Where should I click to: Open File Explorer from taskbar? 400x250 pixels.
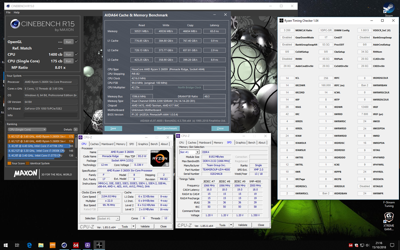(41, 245)
